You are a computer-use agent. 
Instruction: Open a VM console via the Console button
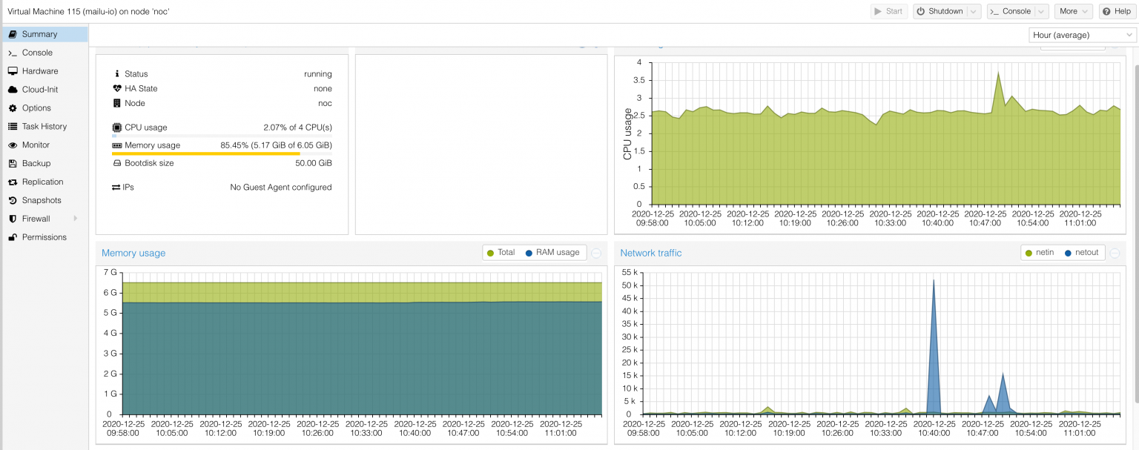1016,11
